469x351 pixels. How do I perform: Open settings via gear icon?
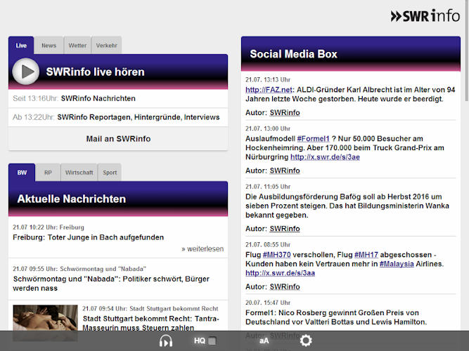point(306,340)
